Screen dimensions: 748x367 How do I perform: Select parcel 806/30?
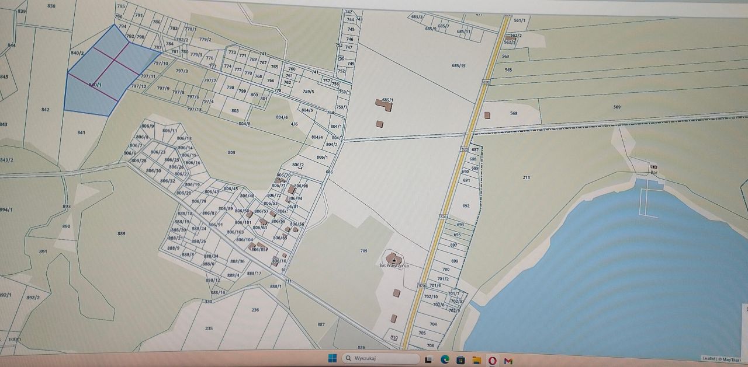point(154,170)
